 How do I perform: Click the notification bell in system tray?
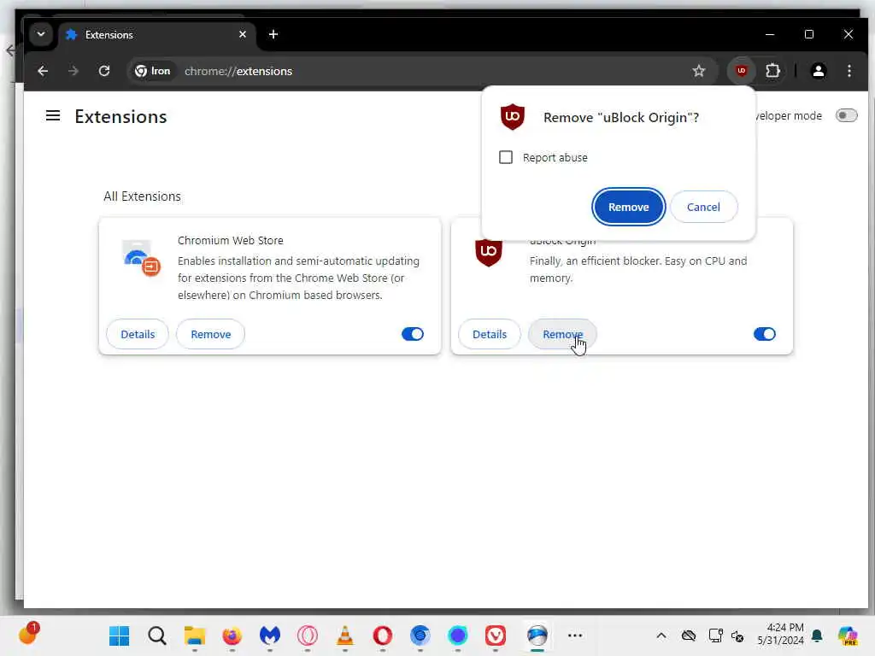point(817,635)
